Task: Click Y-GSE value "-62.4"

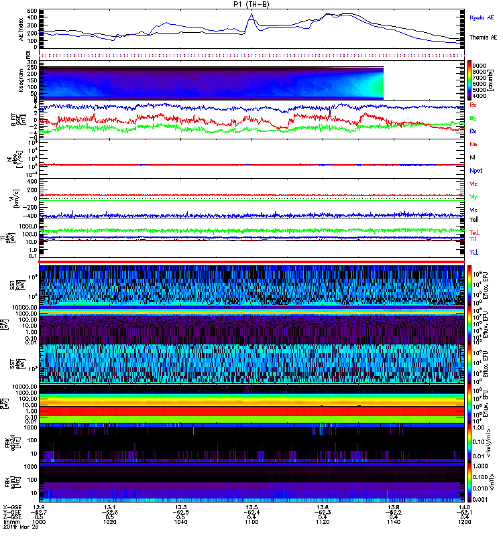Action: tap(251, 512)
